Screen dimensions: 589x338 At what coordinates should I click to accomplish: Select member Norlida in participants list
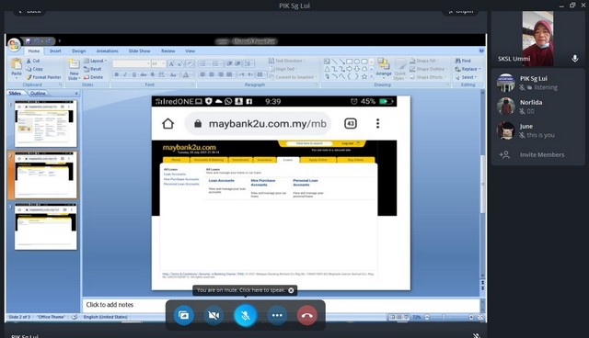click(x=537, y=107)
